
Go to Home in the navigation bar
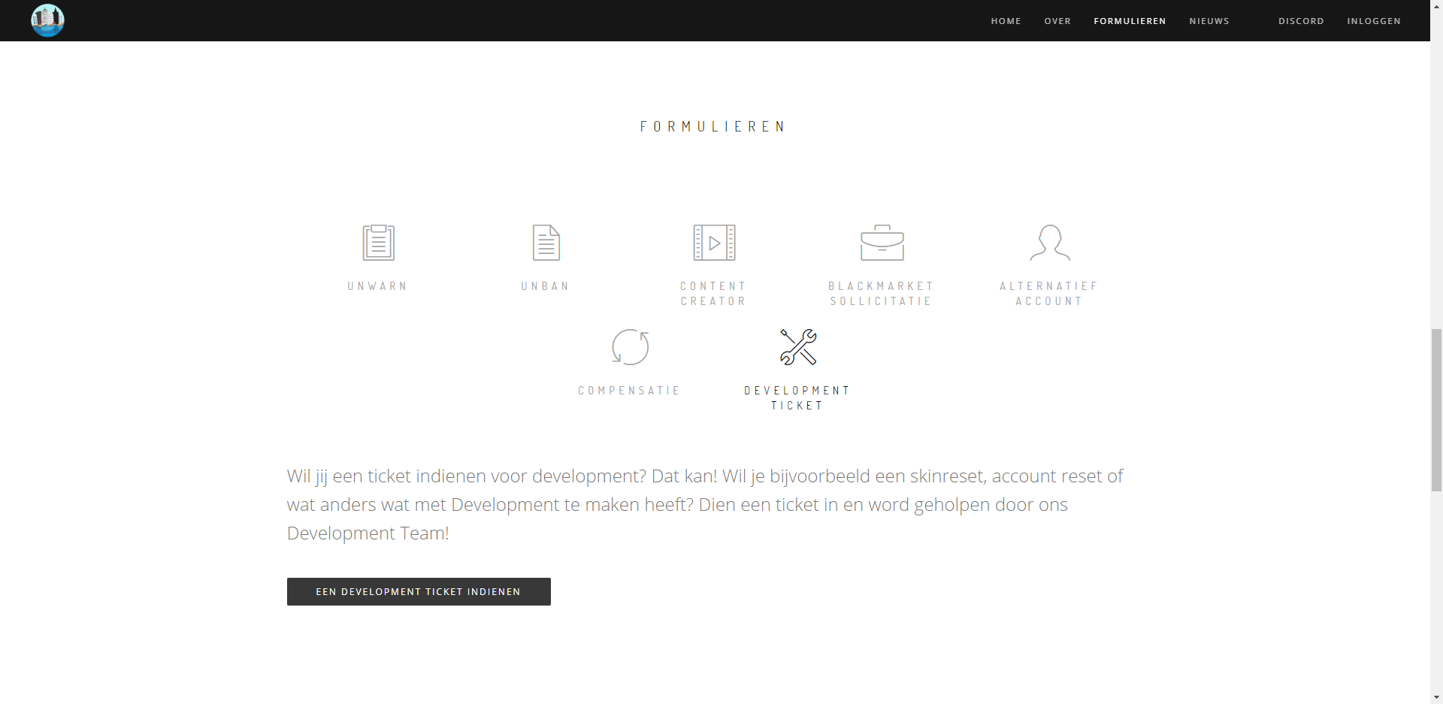[x=1006, y=21]
